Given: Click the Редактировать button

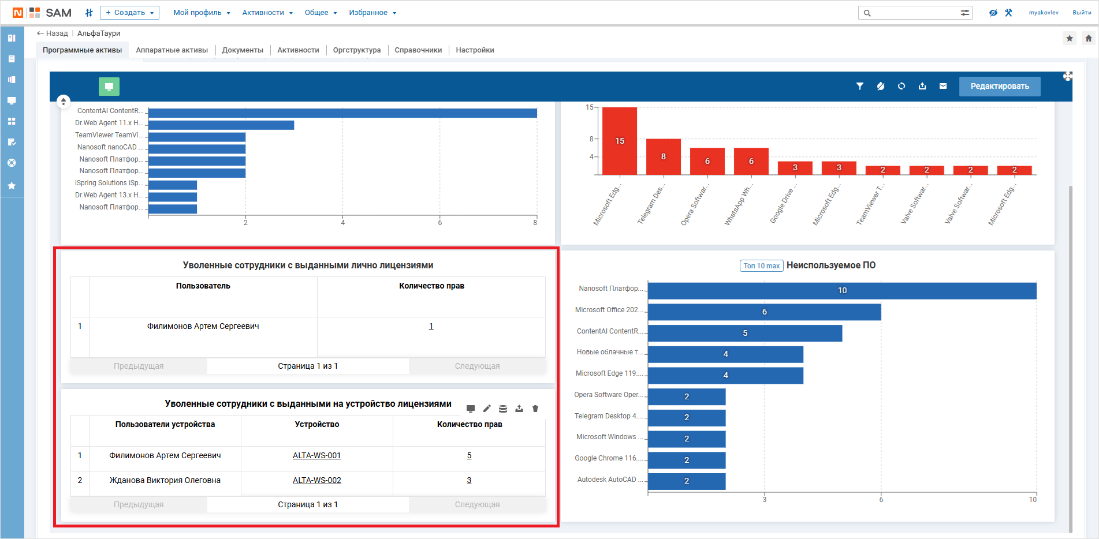Looking at the screenshot, I should coord(1000,87).
